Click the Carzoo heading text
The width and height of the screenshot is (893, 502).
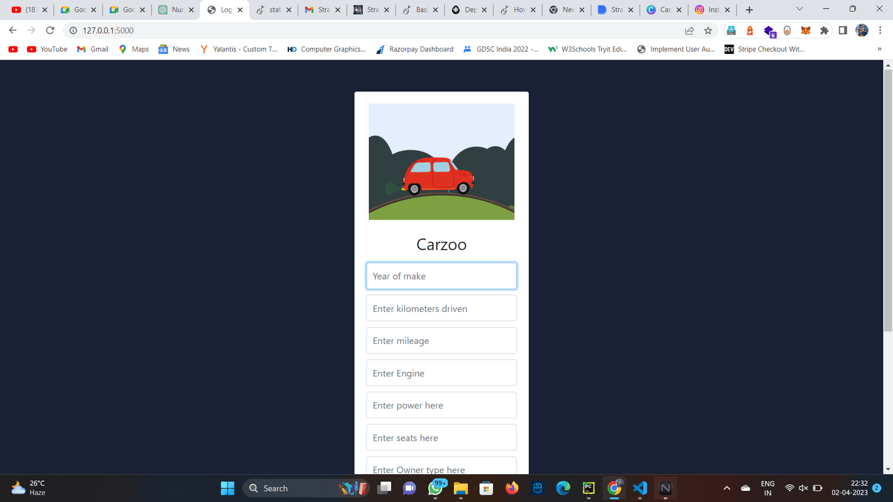tap(442, 244)
